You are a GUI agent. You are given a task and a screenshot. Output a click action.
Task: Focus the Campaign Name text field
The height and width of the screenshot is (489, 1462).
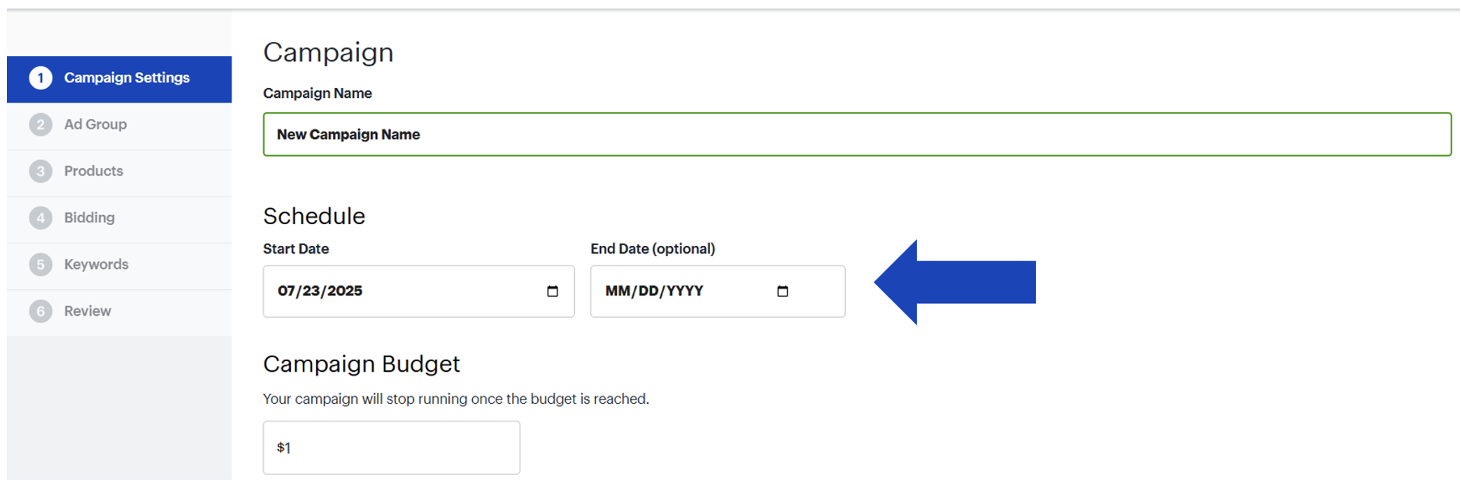pyautogui.click(x=857, y=134)
